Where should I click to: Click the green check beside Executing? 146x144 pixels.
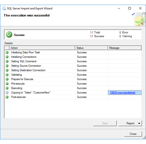[x=7, y=88]
